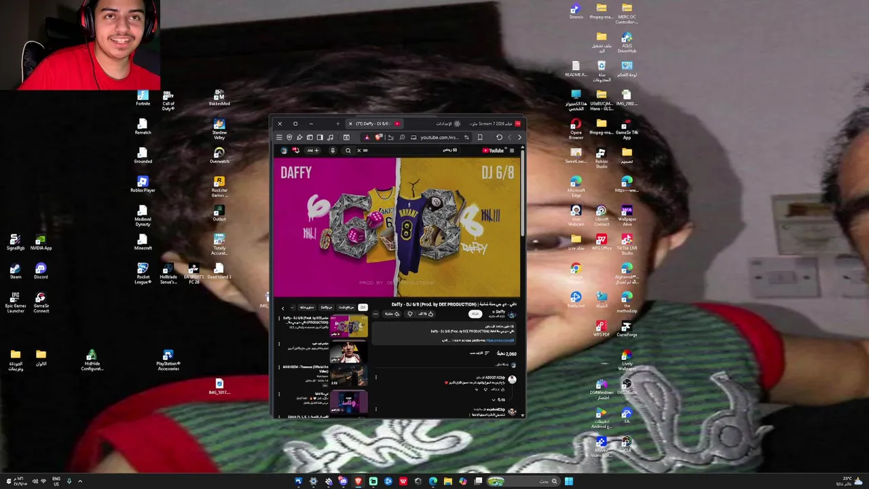Open the browser main menu icon
Image resolution: width=869 pixels, height=489 pixels.
(279, 137)
